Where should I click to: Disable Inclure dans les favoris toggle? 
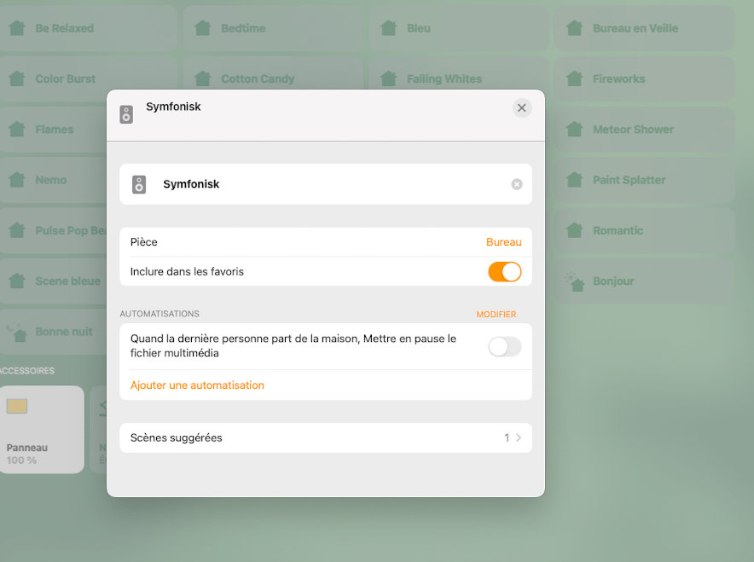[504, 272]
